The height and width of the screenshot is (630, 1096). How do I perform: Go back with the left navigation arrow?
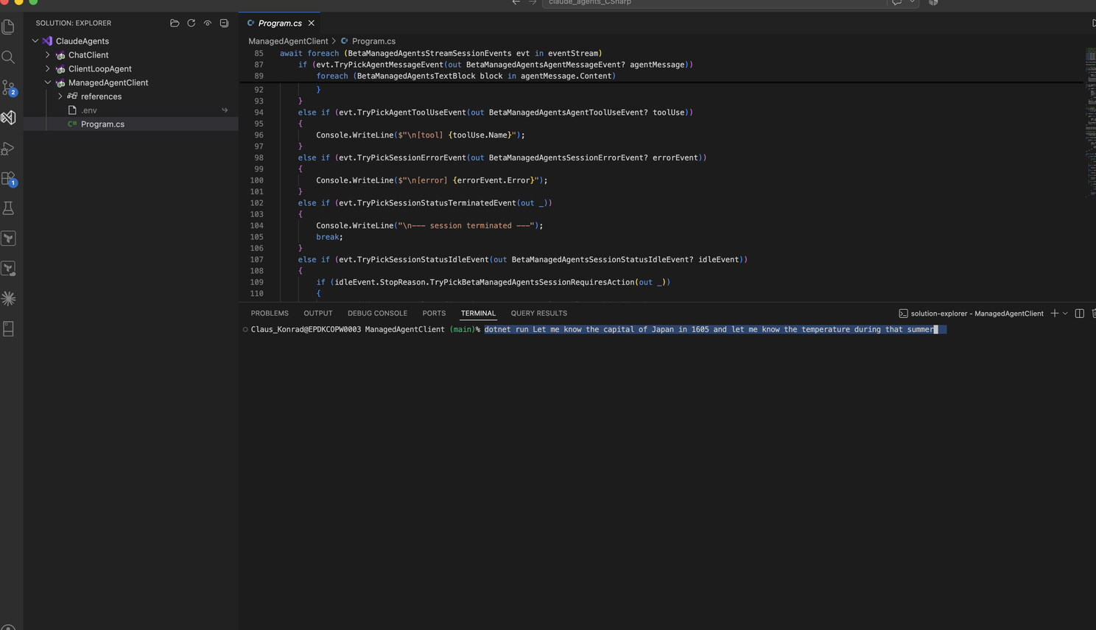click(516, 2)
